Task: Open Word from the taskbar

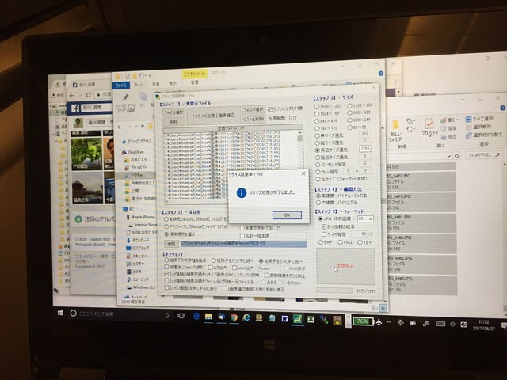Action: [x=284, y=318]
